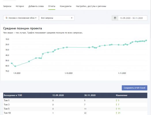Open the date range field 13.09.2020 - 30.11.2020

pyautogui.click(x=133, y=18)
